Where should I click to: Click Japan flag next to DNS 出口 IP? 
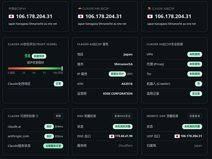click(x=112, y=136)
